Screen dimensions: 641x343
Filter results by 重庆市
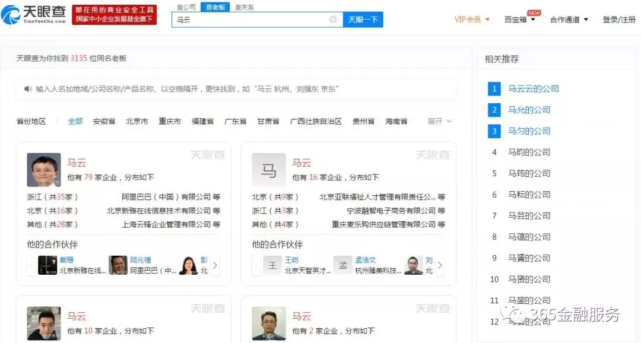[x=170, y=121]
